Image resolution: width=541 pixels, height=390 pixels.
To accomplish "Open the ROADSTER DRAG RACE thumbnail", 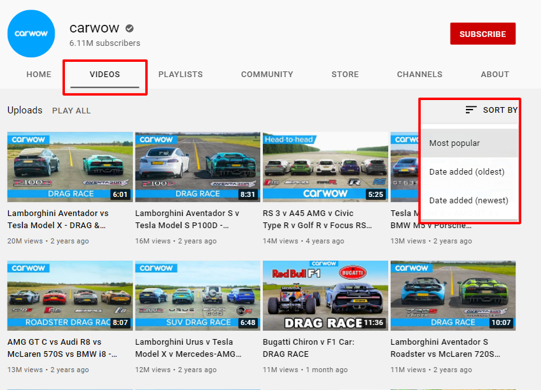I will [70, 296].
